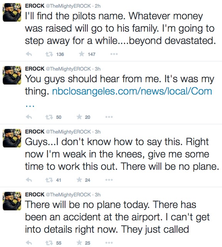Image resolution: width=222 pixels, height=247 pixels.
Task: Open @TheMightyEROCK handle on the 2h tweet
Action: 68,6
